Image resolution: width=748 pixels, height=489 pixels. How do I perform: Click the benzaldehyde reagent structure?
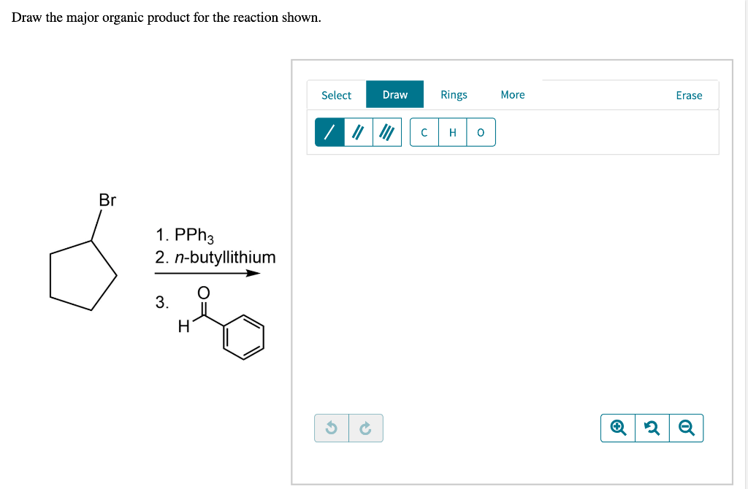point(221,323)
